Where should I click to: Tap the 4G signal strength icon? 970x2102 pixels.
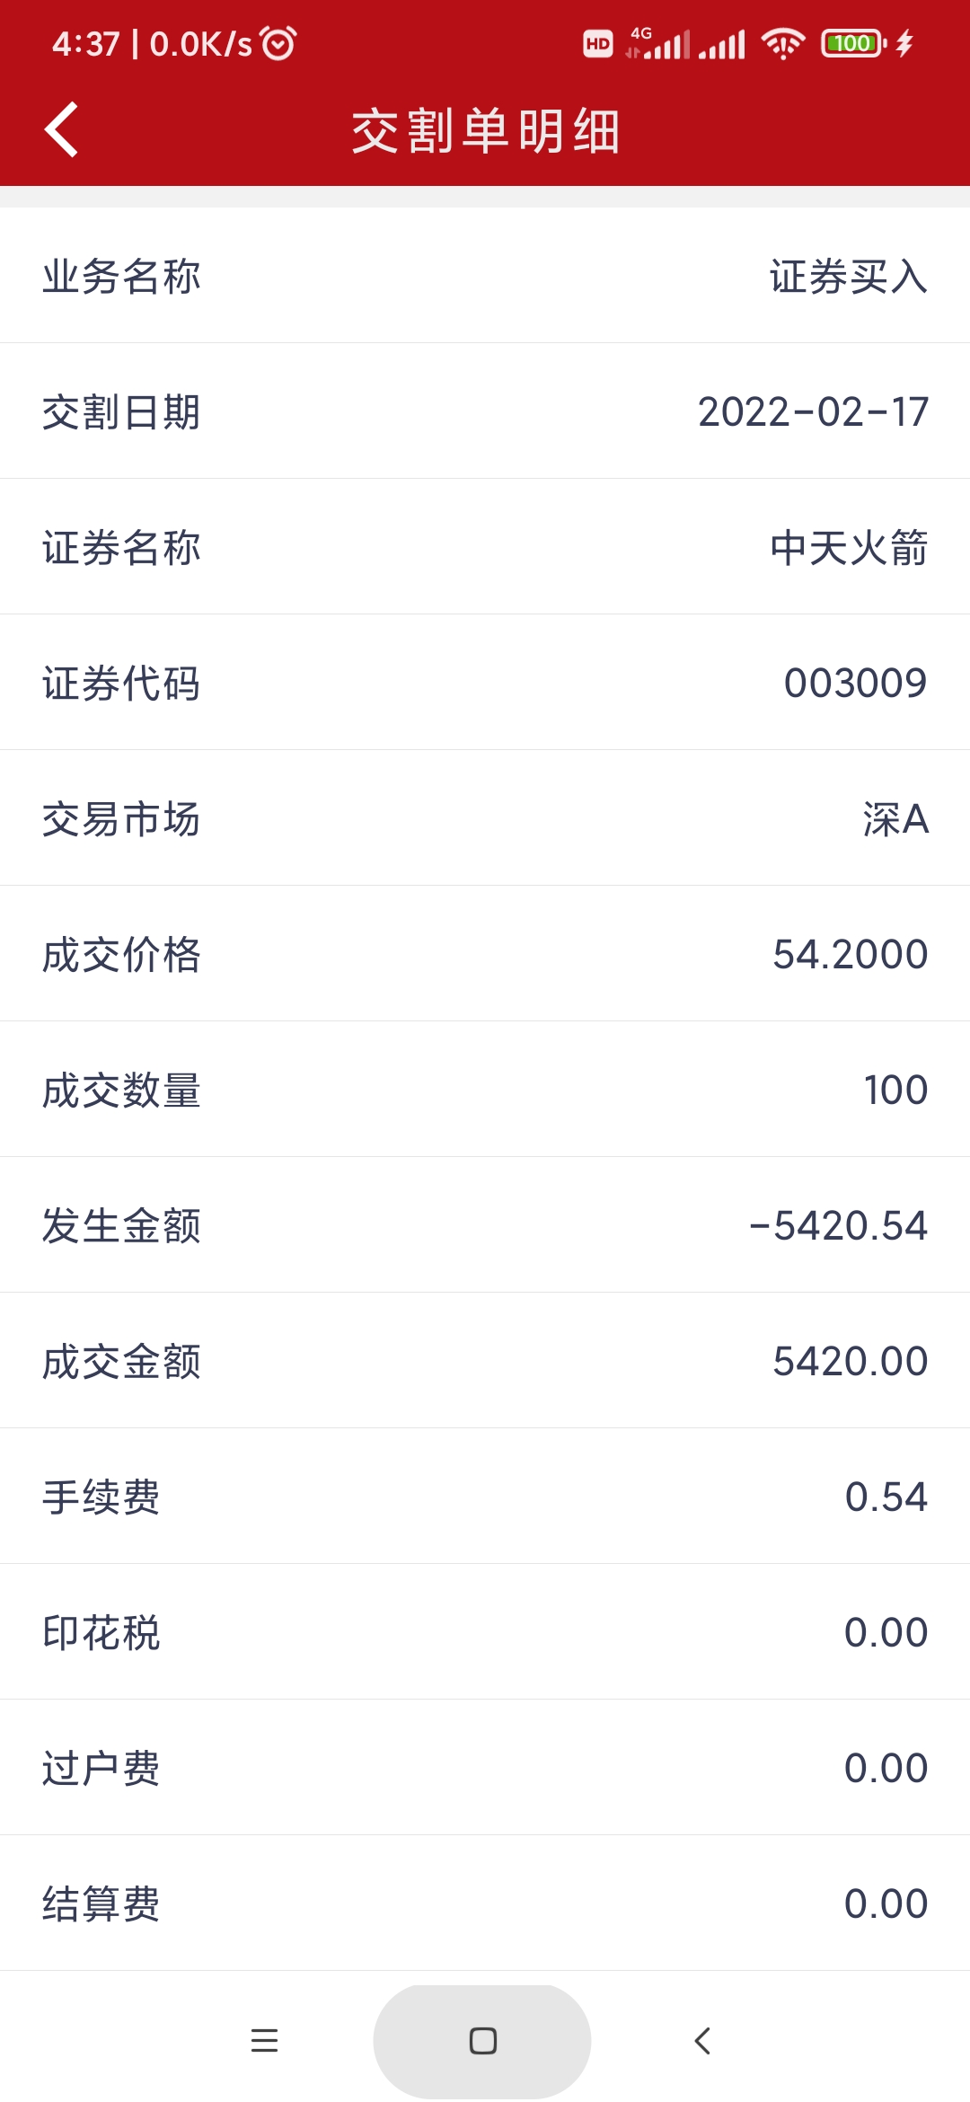coord(659,43)
